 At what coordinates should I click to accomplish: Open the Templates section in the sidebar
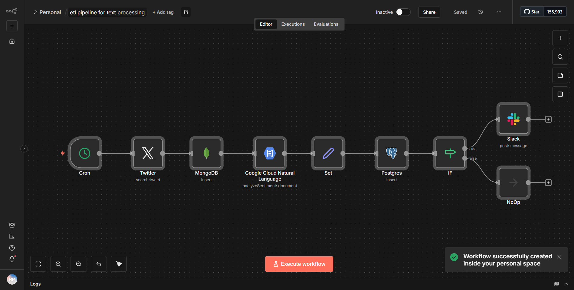[x=12, y=225]
